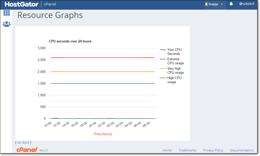Open the User Manager people icon
The image size is (260, 156).
[7, 24]
